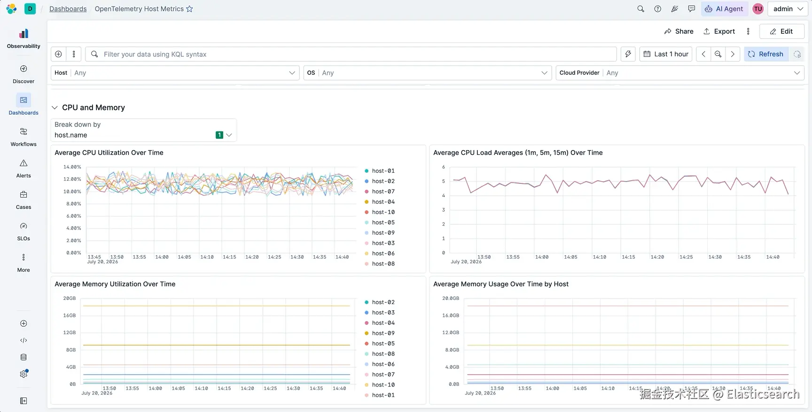Go to Alerts in the sidebar

[23, 168]
